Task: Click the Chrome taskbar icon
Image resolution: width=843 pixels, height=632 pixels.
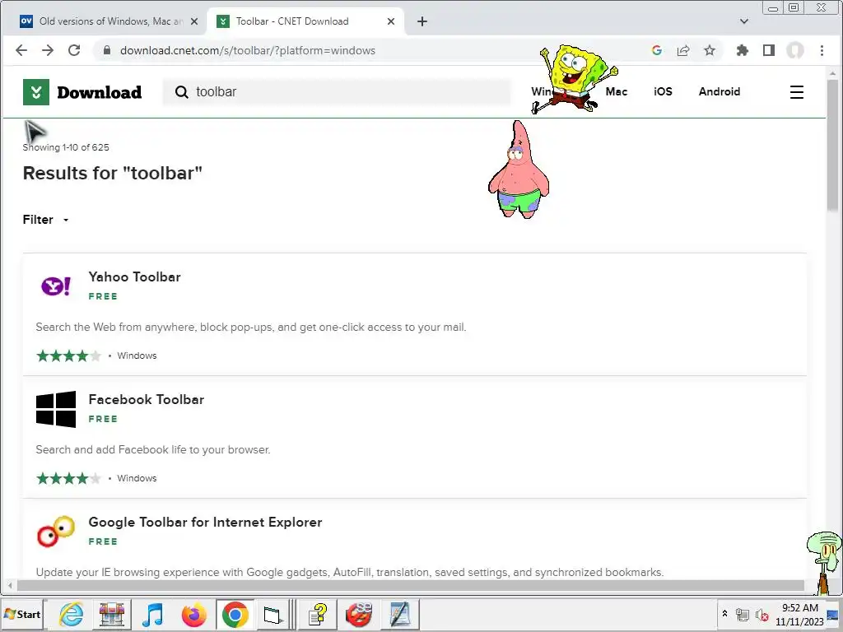Action: tap(235, 614)
